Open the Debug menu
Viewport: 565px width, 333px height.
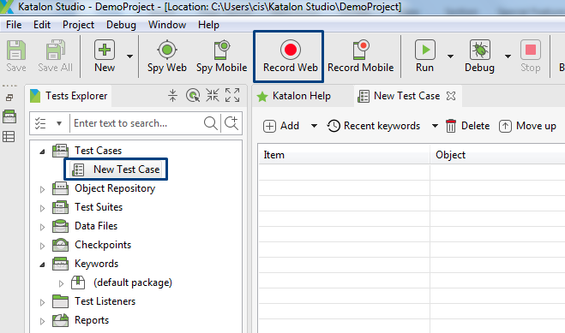(x=121, y=25)
